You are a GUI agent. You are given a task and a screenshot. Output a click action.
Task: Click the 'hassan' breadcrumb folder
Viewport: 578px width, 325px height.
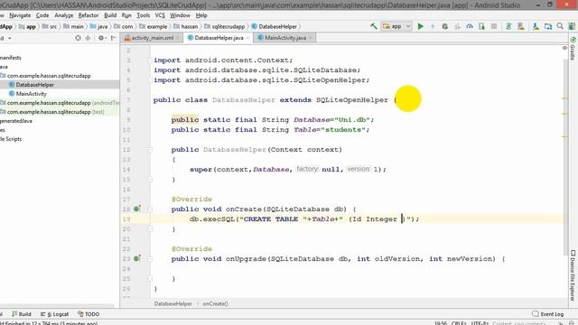coord(186,26)
